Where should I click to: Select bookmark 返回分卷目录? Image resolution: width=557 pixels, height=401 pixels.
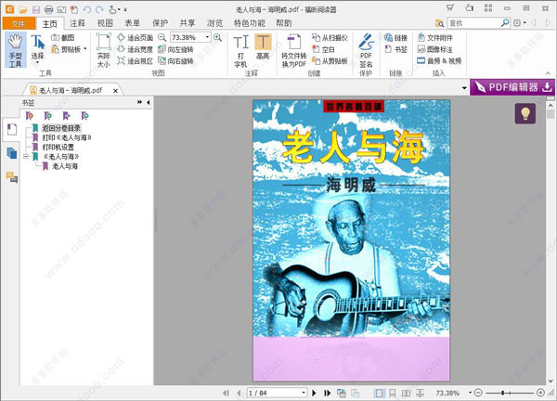click(x=61, y=128)
